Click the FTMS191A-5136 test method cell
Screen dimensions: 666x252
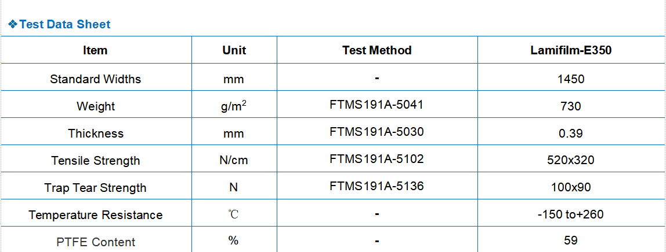pyautogui.click(x=377, y=186)
